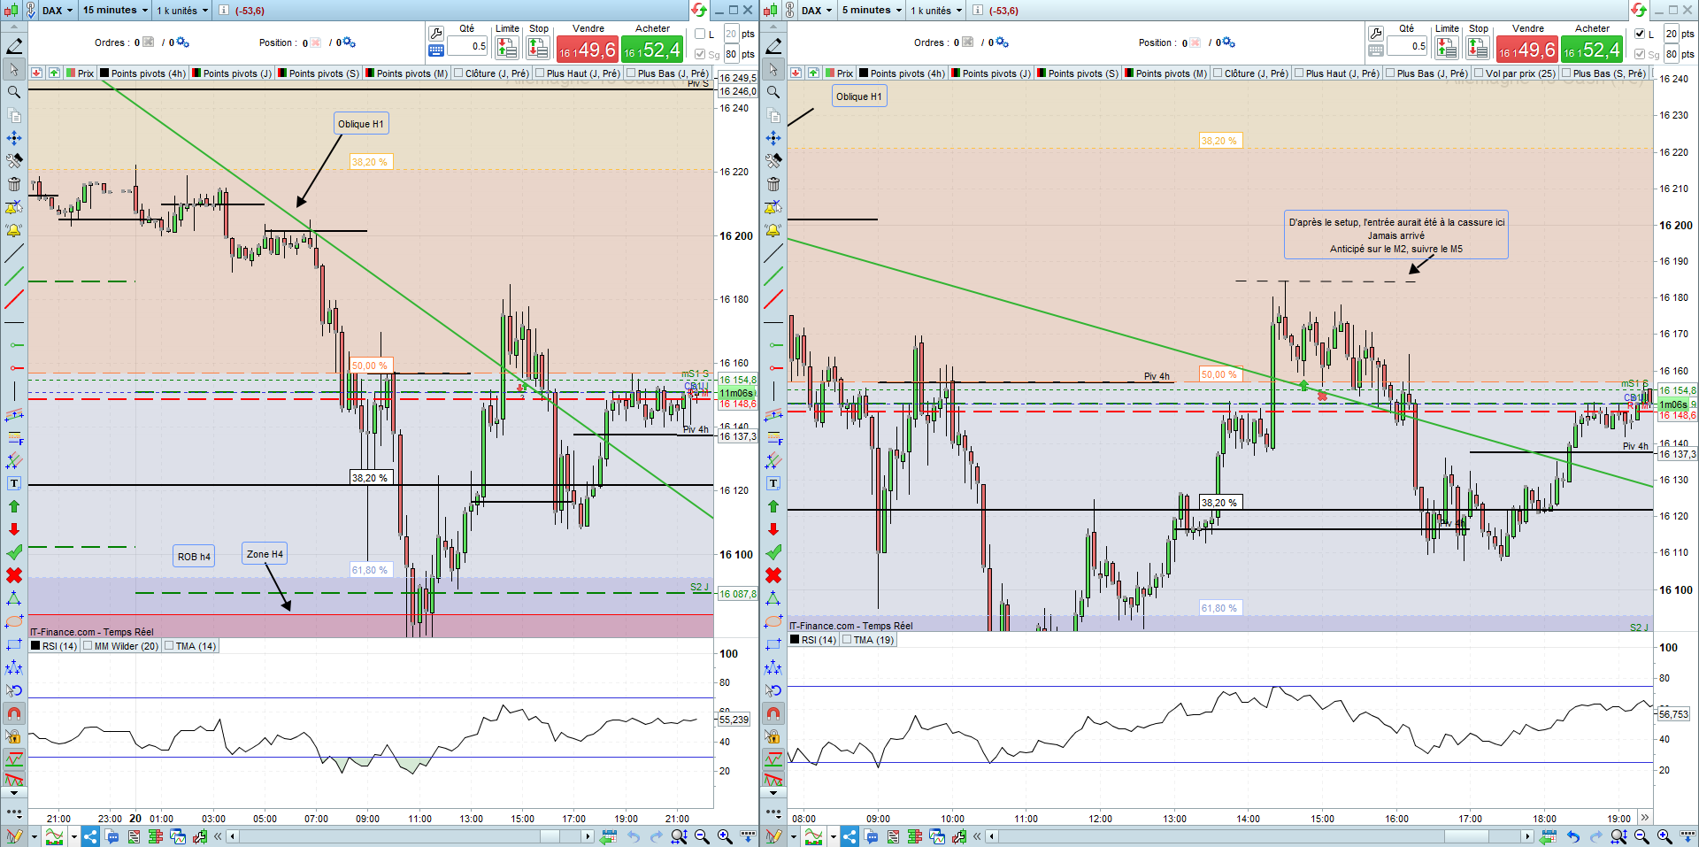Click the trash delete-objects icon in 5-minute chart
1699x847 pixels.
773,184
